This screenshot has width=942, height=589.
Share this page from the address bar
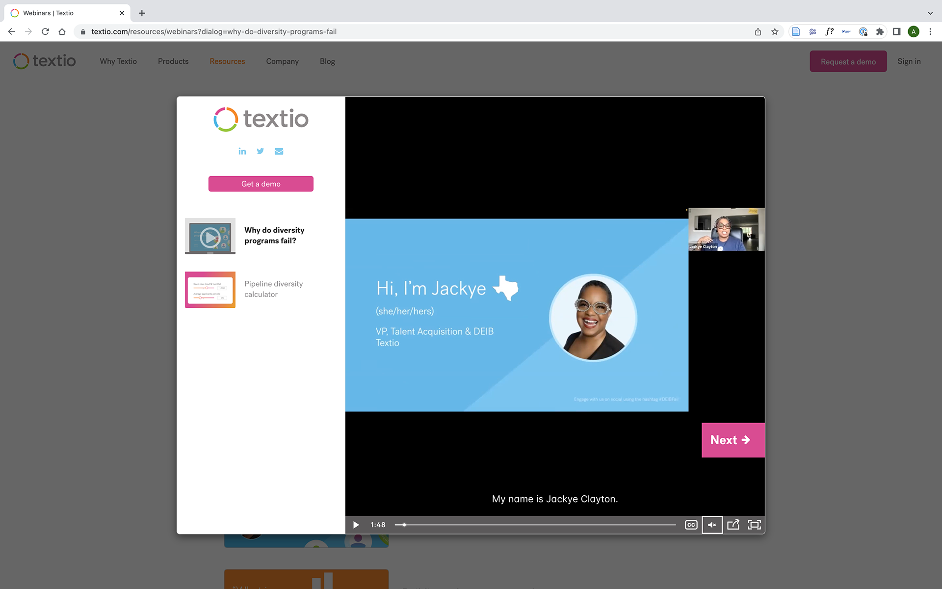758,31
